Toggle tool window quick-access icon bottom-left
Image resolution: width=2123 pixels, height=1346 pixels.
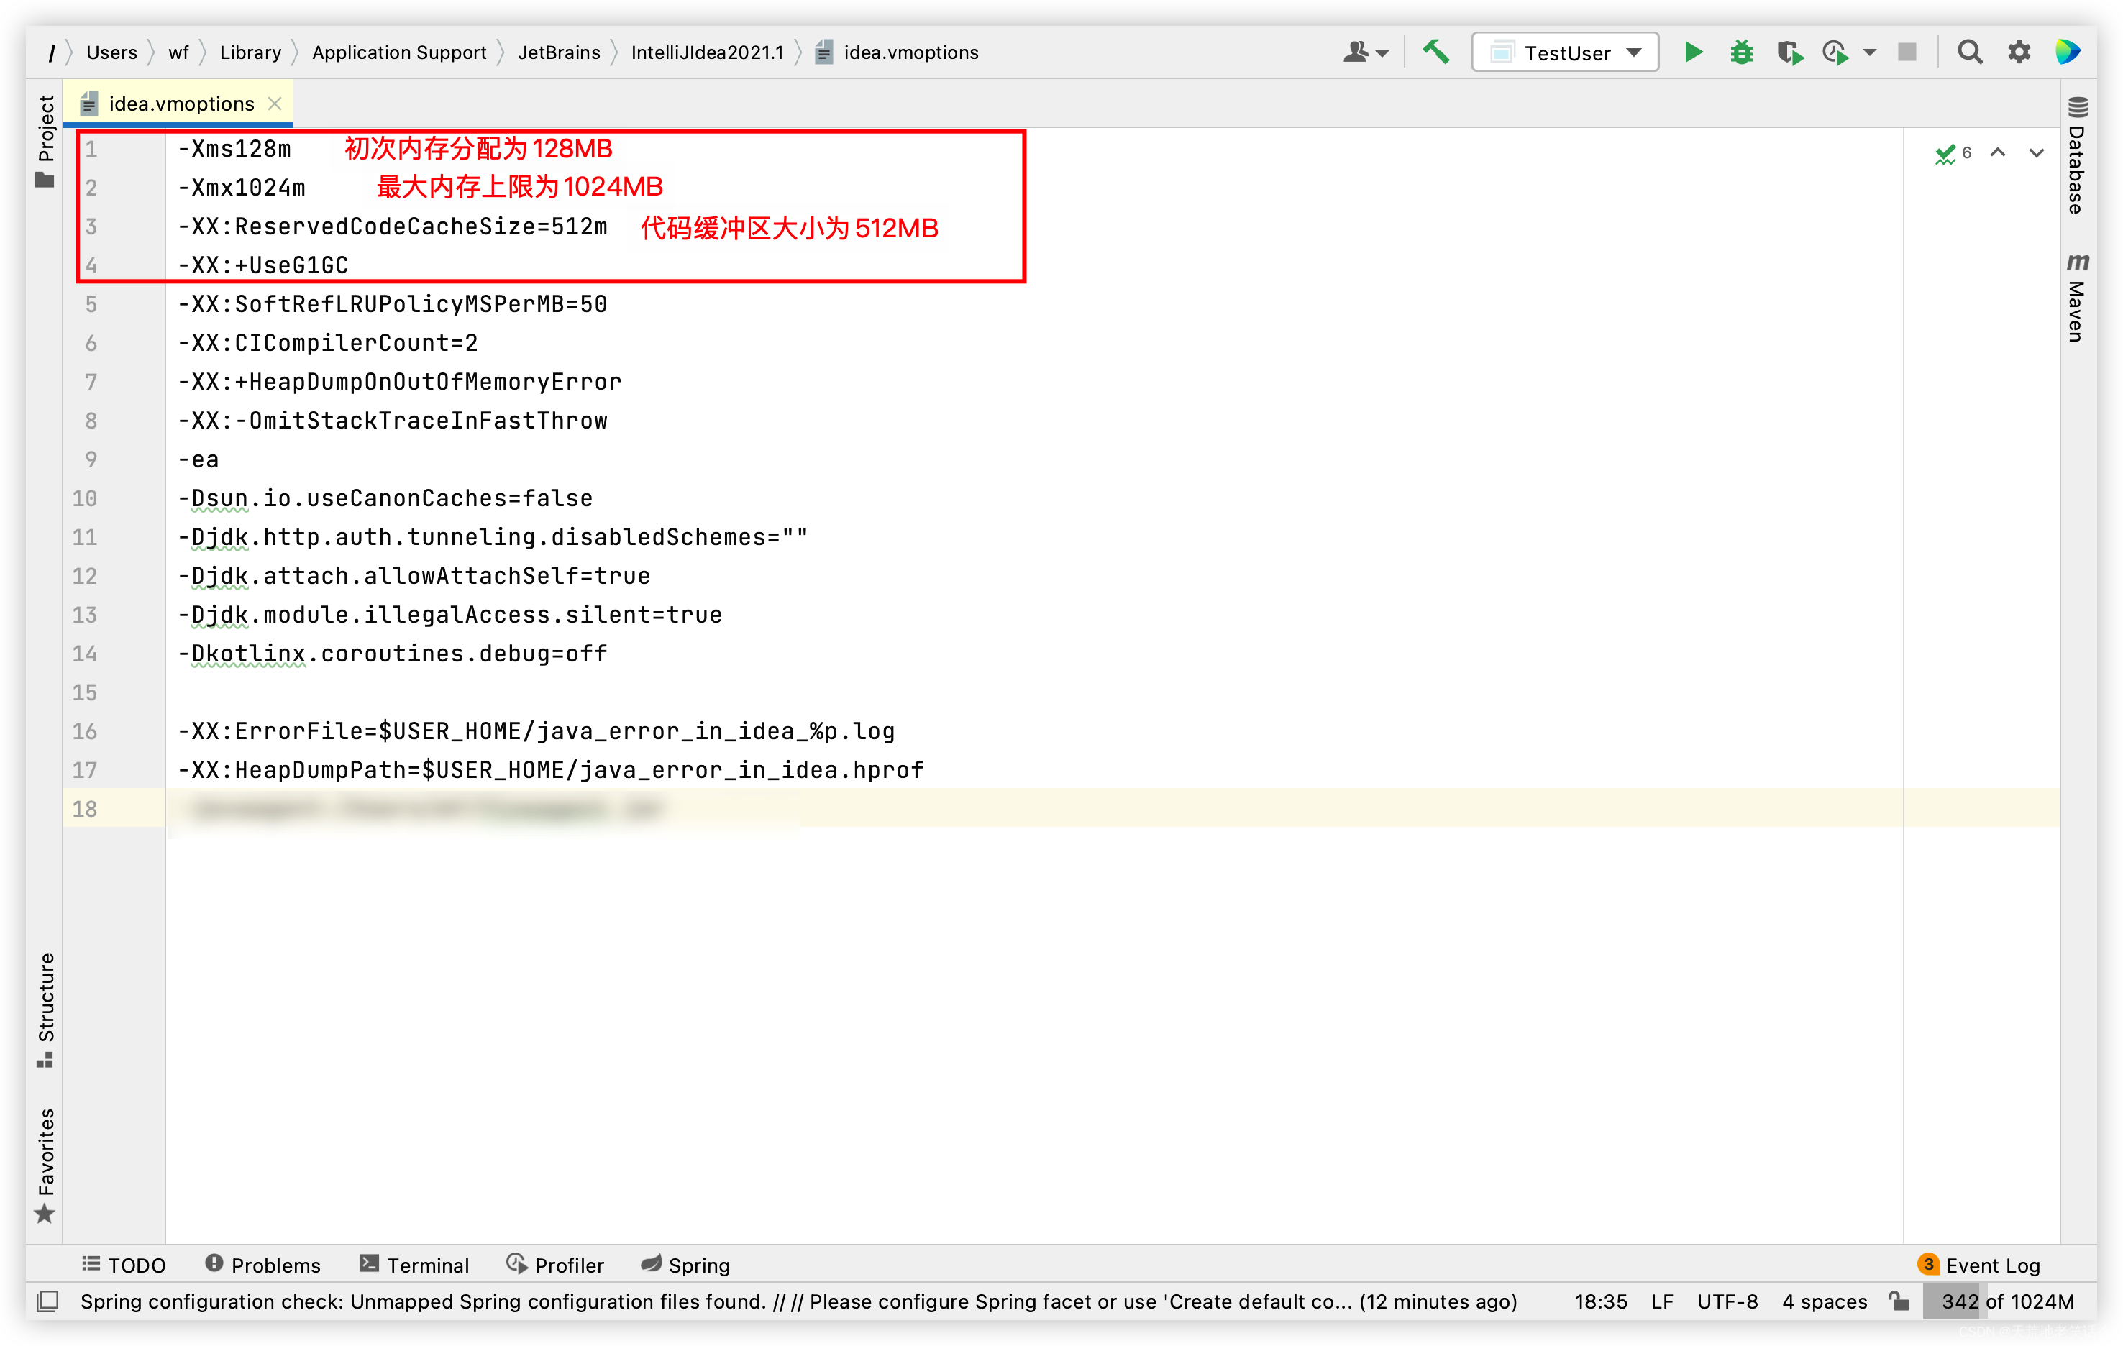47,1301
